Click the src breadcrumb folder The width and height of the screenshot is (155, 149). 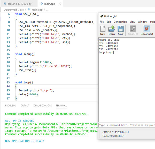point(22,10)
